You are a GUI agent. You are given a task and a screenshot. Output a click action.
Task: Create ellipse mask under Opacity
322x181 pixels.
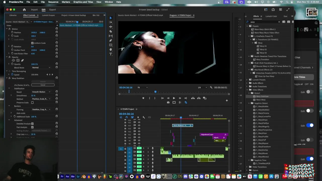13,60
